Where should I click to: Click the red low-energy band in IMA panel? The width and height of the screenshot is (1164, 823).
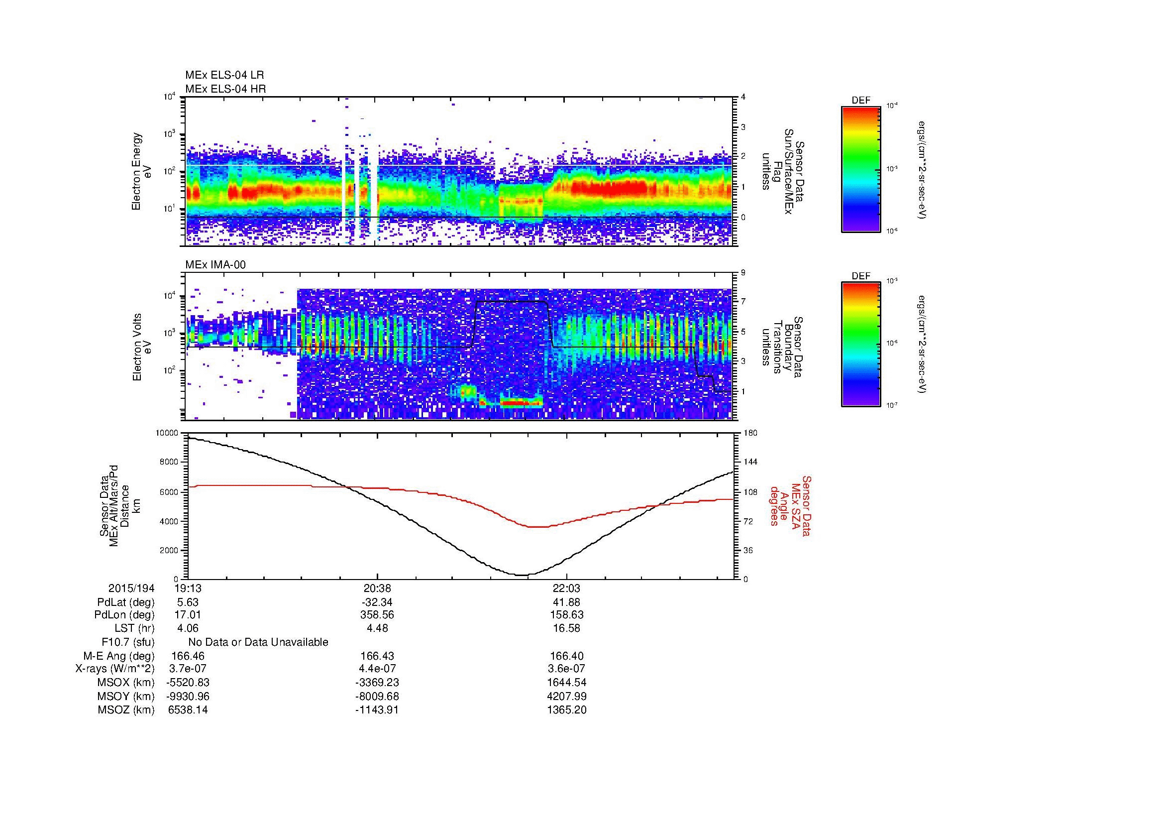(521, 403)
